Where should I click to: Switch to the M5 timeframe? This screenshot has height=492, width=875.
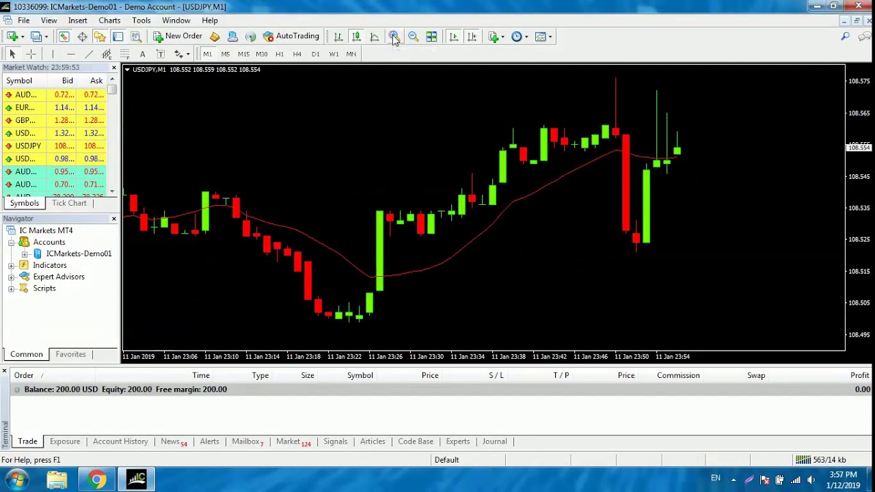(x=225, y=54)
